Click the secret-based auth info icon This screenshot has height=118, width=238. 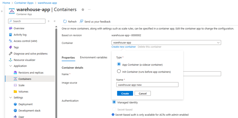113,115
